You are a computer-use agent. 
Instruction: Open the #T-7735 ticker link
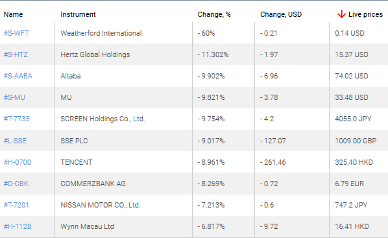(17, 119)
